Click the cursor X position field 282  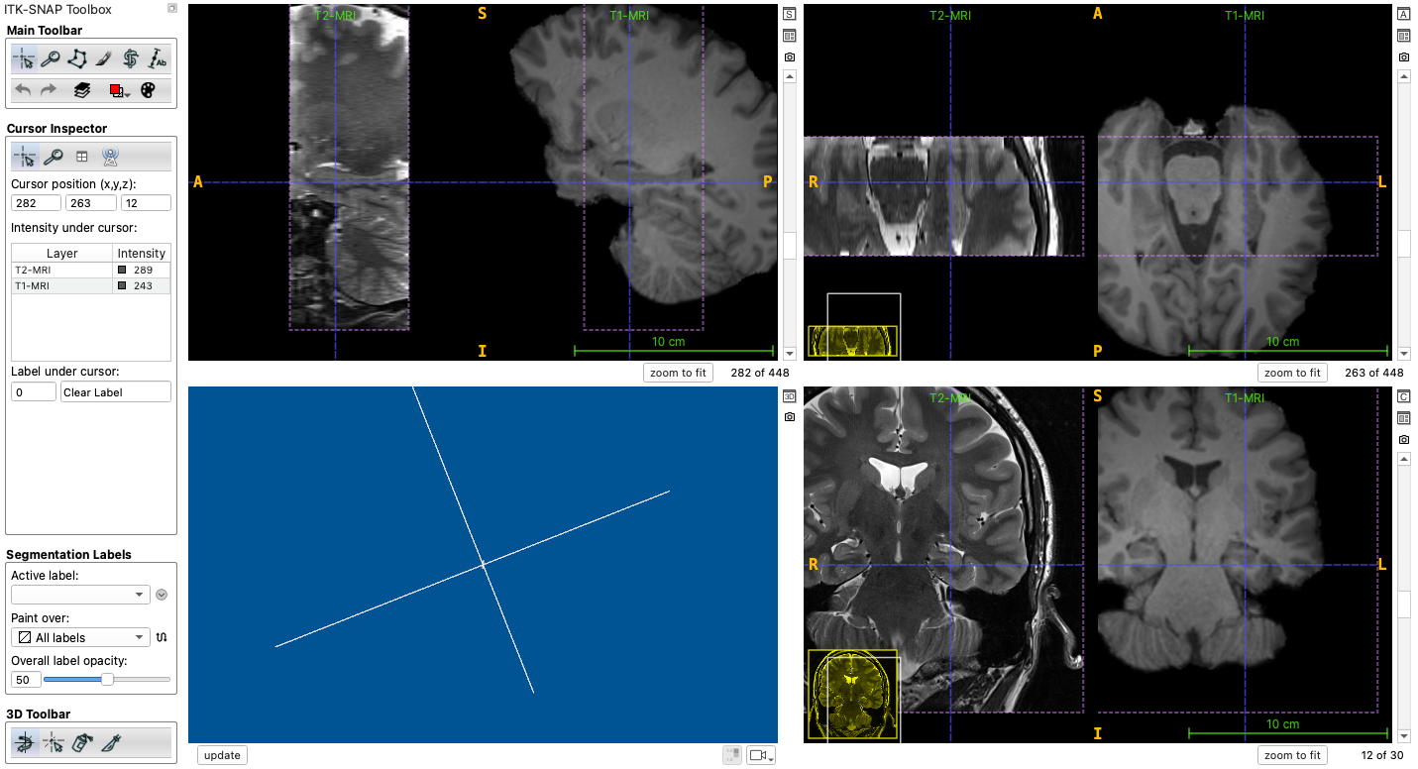point(36,203)
